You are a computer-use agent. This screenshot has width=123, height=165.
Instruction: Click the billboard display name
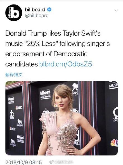[35, 10]
